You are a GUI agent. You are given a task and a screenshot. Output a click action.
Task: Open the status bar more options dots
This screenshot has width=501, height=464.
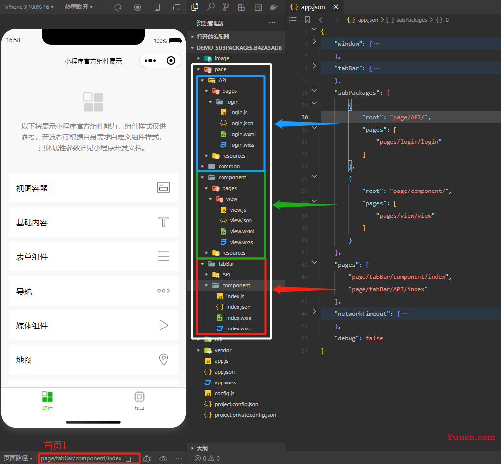pyautogui.click(x=179, y=459)
